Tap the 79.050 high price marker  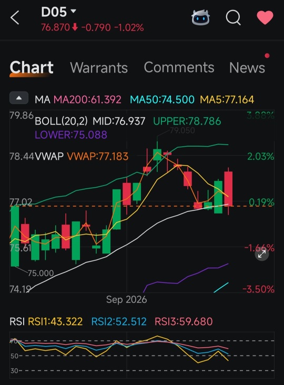[x=182, y=130]
